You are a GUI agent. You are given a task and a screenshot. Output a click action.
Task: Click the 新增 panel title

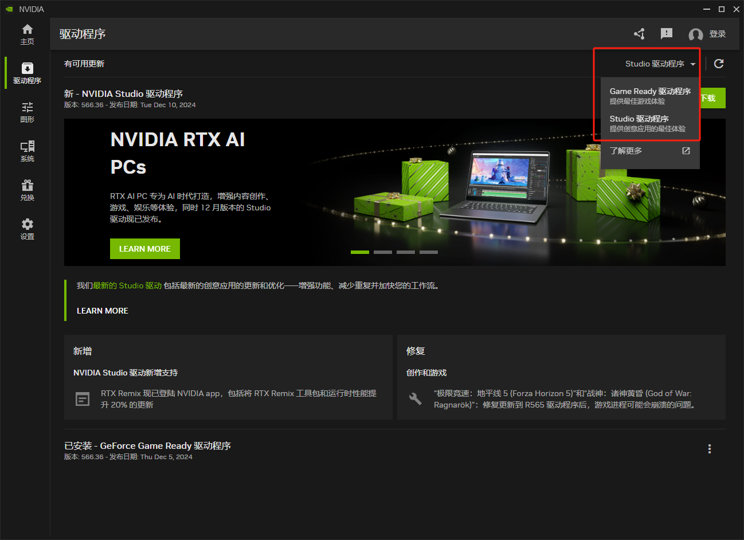pos(83,351)
